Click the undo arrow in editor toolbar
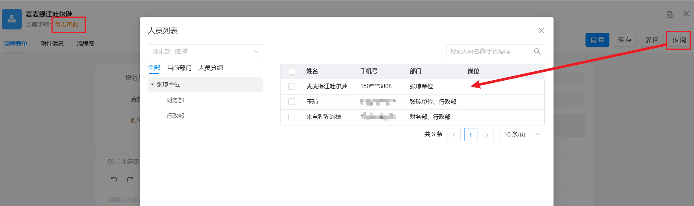Image resolution: width=694 pixels, height=206 pixels. coord(114,180)
